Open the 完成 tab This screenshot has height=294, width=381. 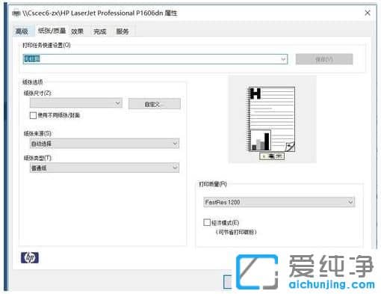coord(99,31)
